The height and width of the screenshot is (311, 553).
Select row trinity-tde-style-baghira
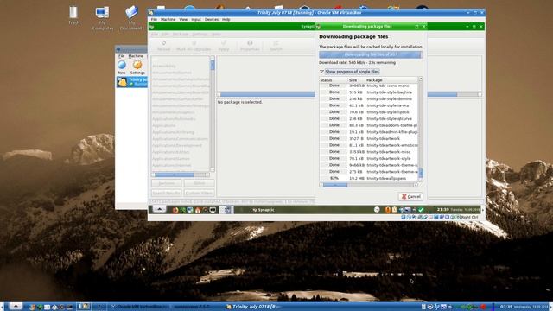(x=369, y=92)
